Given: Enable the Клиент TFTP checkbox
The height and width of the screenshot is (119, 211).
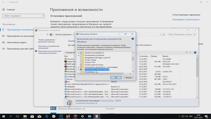Looking at the screenshot, I should (81, 62).
